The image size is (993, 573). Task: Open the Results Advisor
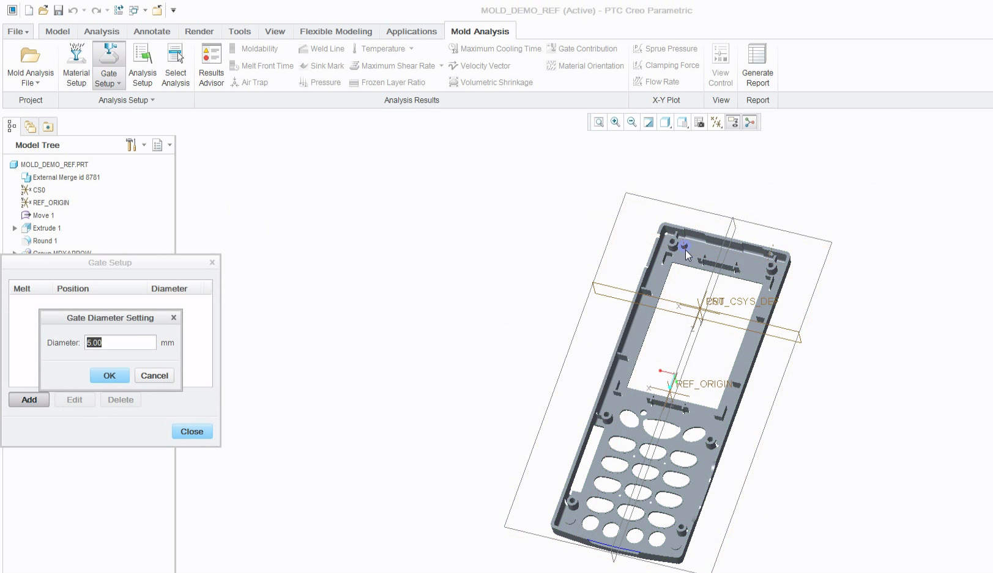(211, 65)
